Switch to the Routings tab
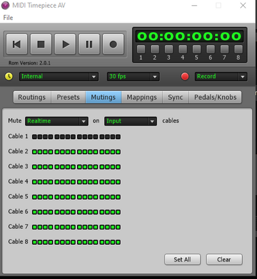Image resolution: width=257 pixels, height=279 pixels. point(32,97)
